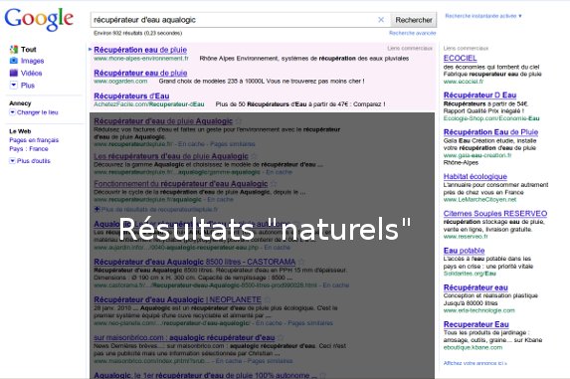Open Images results via the camera icon
The height and width of the screenshot is (379, 570).
point(14,61)
